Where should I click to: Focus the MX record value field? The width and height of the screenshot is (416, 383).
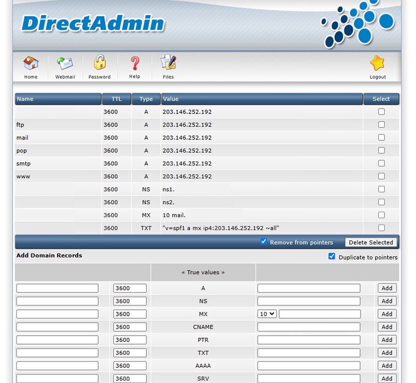[320, 314]
